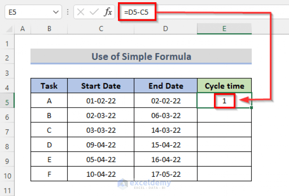The width and height of the screenshot is (289, 196).
Task: Click the fill handle of cell E5
Action: 252,107
